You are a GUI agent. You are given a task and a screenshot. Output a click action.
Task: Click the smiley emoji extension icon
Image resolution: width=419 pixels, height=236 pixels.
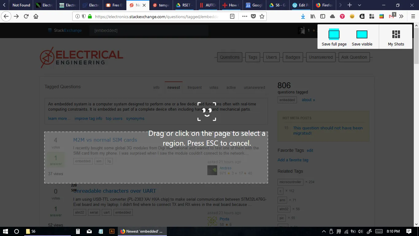click(x=352, y=16)
